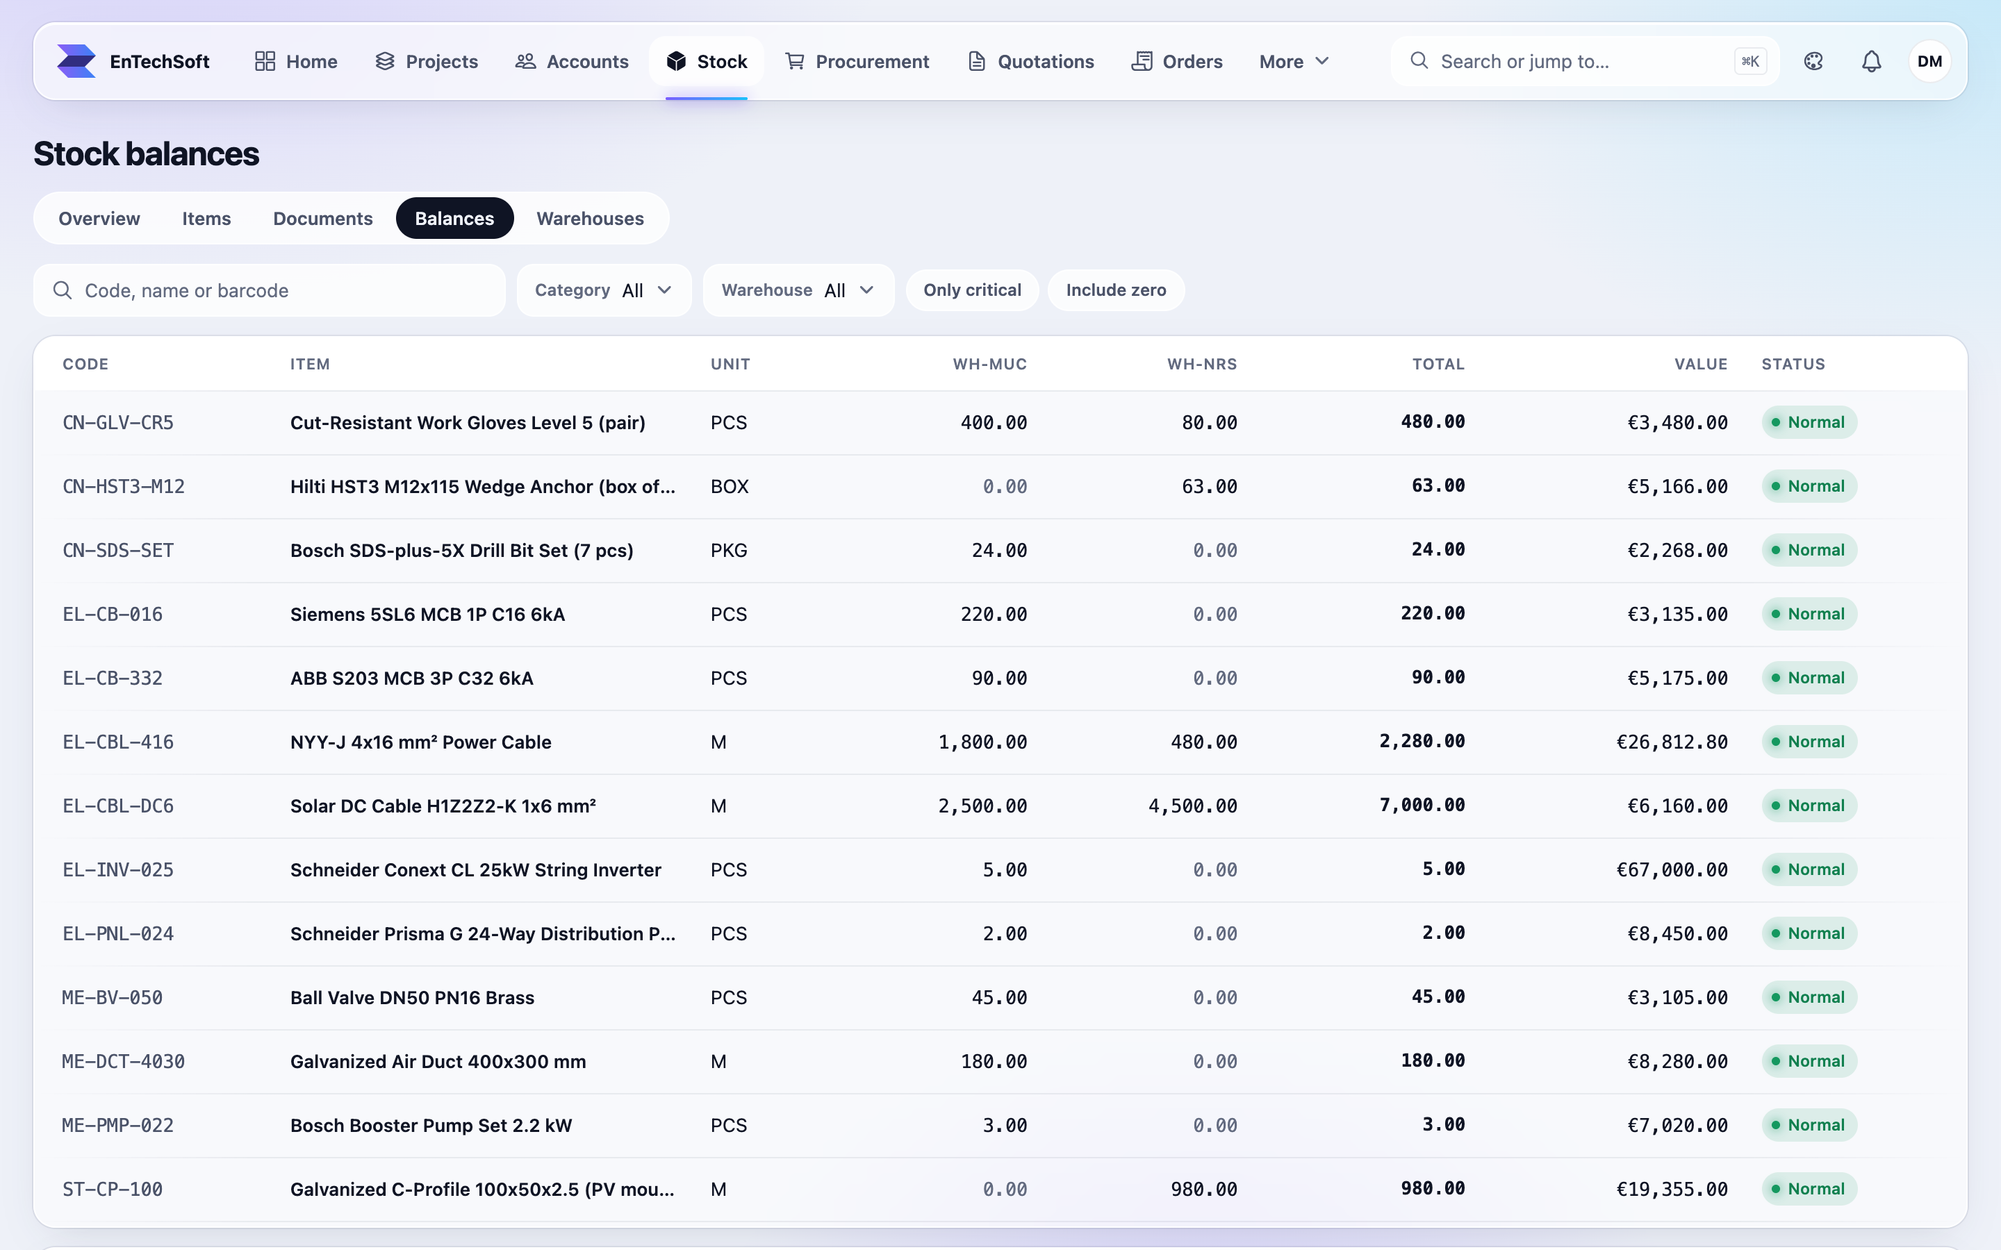Click the €26,812.80 value cell

point(1672,742)
